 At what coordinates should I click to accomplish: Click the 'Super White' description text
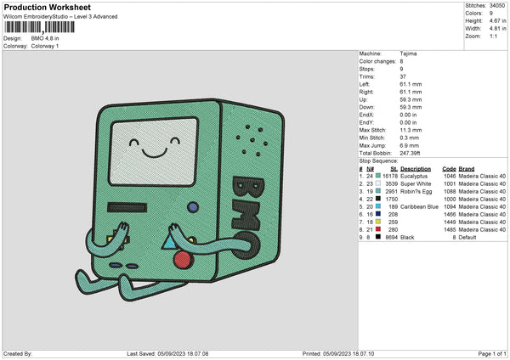point(416,183)
